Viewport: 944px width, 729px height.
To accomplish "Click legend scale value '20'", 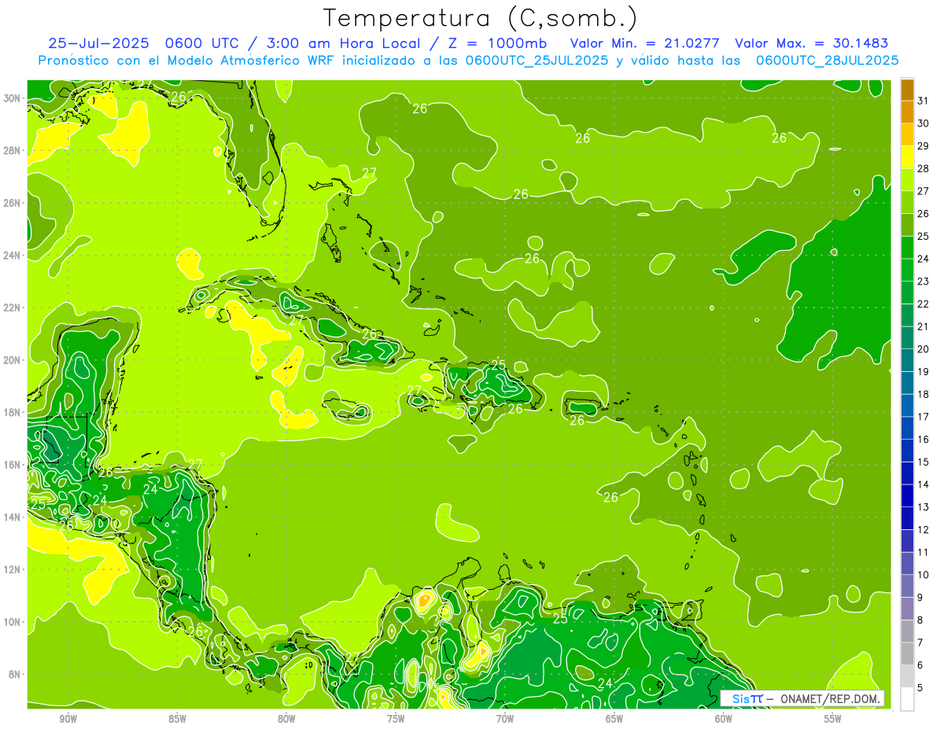I will pyautogui.click(x=923, y=348).
